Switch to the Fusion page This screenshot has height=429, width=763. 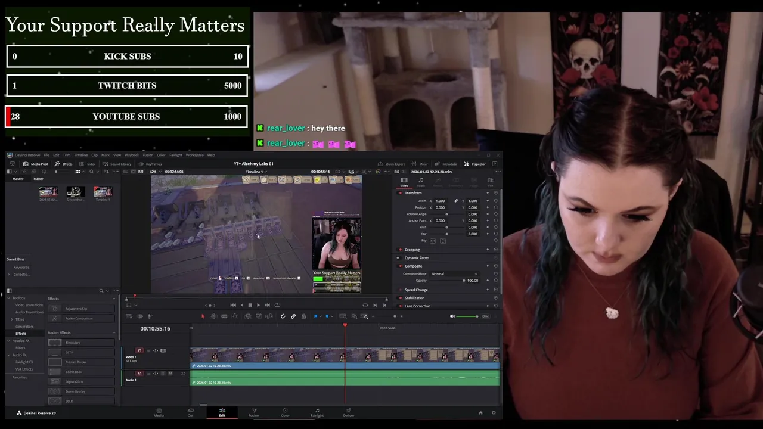click(x=253, y=412)
